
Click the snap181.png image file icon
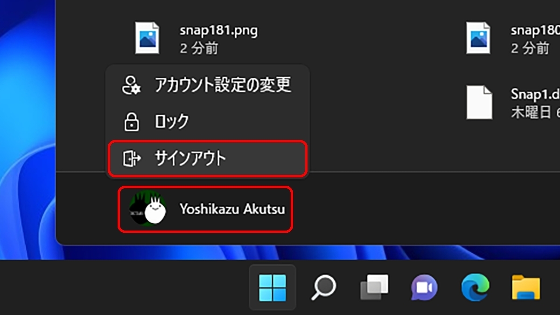147,38
